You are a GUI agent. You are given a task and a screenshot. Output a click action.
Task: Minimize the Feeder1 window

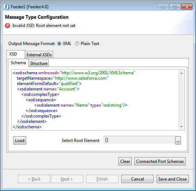163,7
